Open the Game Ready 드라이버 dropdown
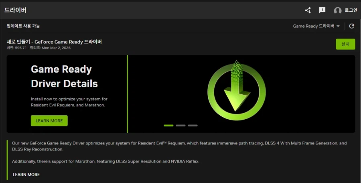The height and width of the screenshot is (183, 361). point(313,26)
